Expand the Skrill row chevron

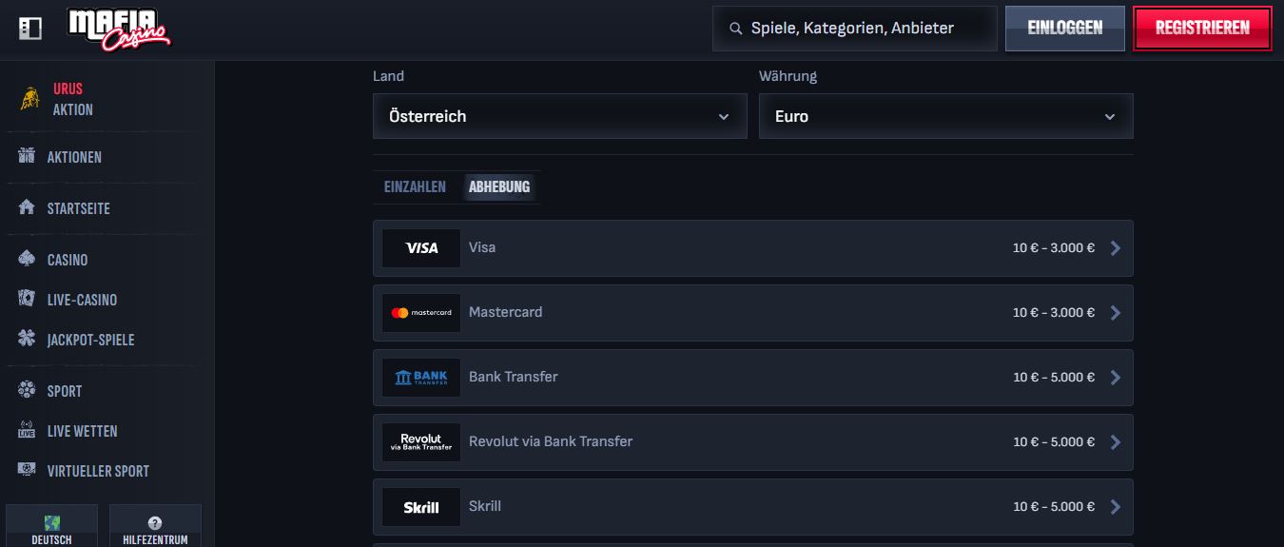pyautogui.click(x=1116, y=507)
